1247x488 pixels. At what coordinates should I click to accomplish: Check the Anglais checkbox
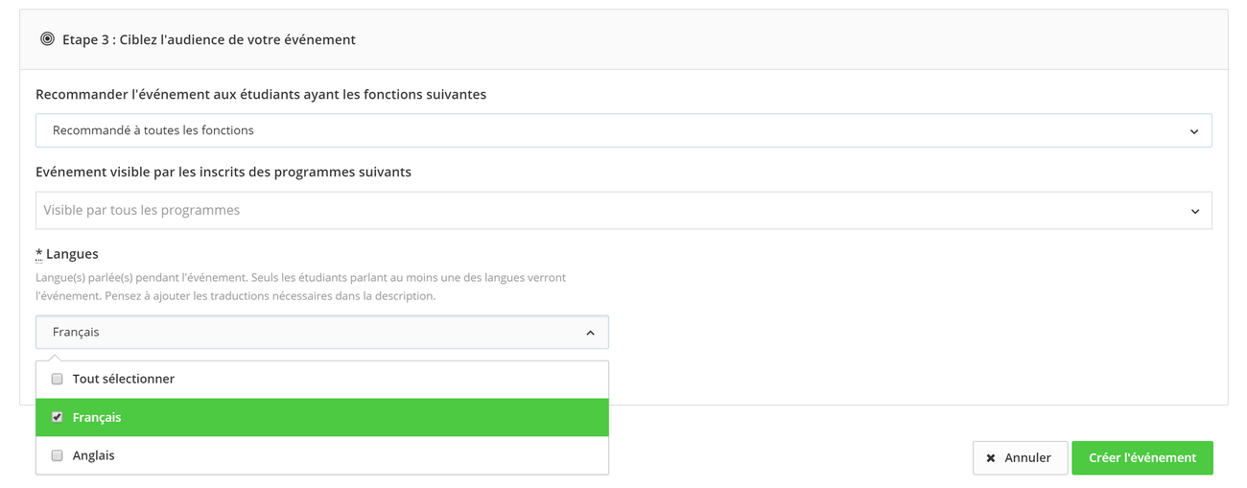click(x=58, y=455)
